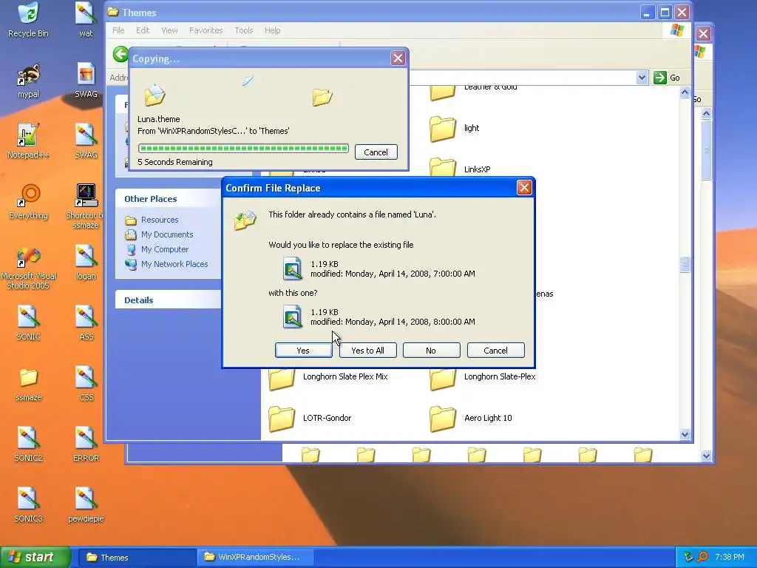This screenshot has width=757, height=568.
Task: Choose Yes to All in replace dialog
Action: [x=368, y=350]
